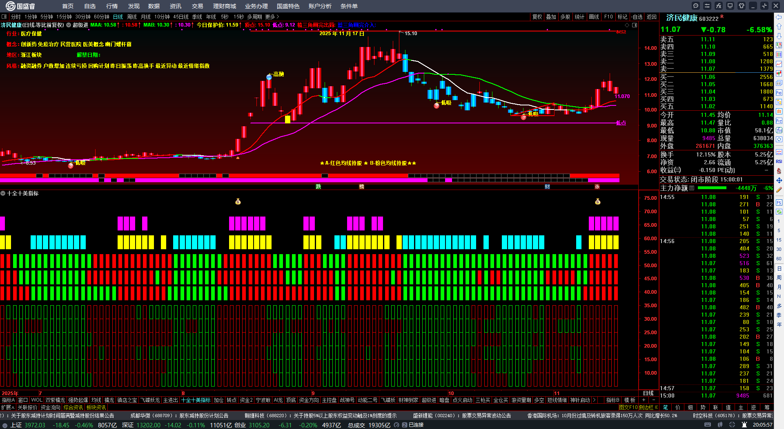Click the 筹 chip distribution button
This screenshot has height=429, width=784.
pos(768,407)
